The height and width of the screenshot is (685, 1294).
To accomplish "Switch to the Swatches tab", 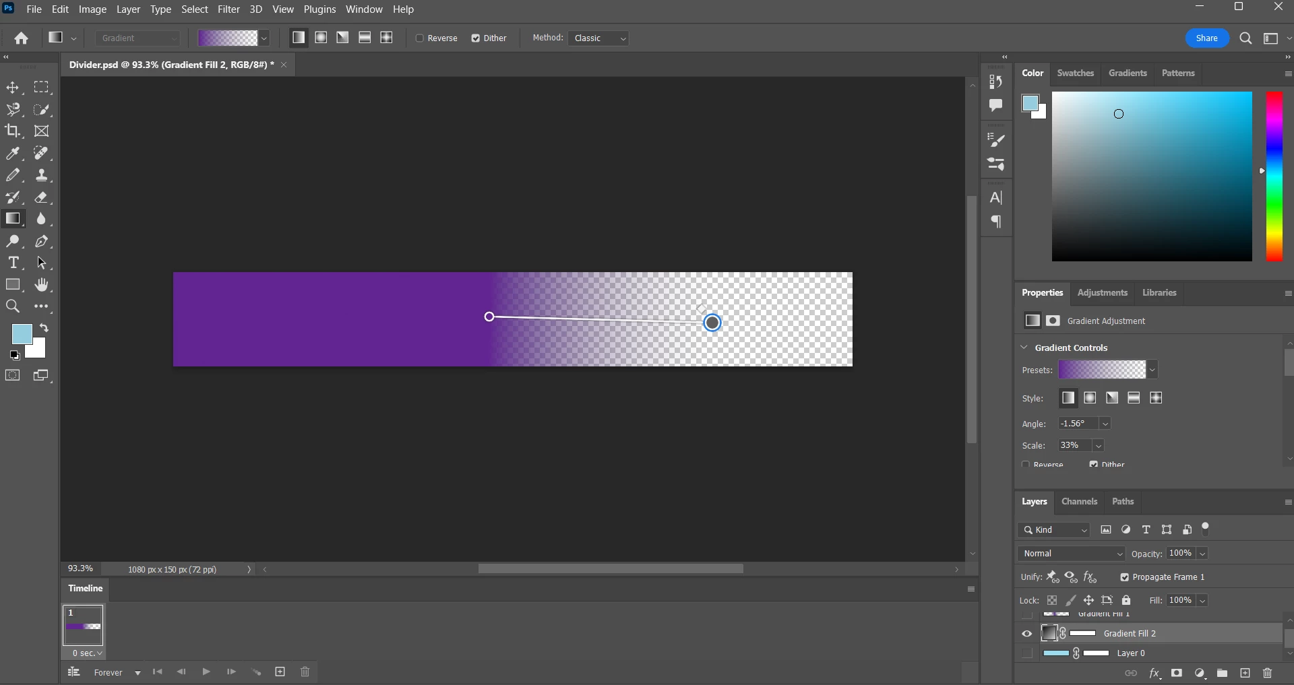I will point(1075,73).
